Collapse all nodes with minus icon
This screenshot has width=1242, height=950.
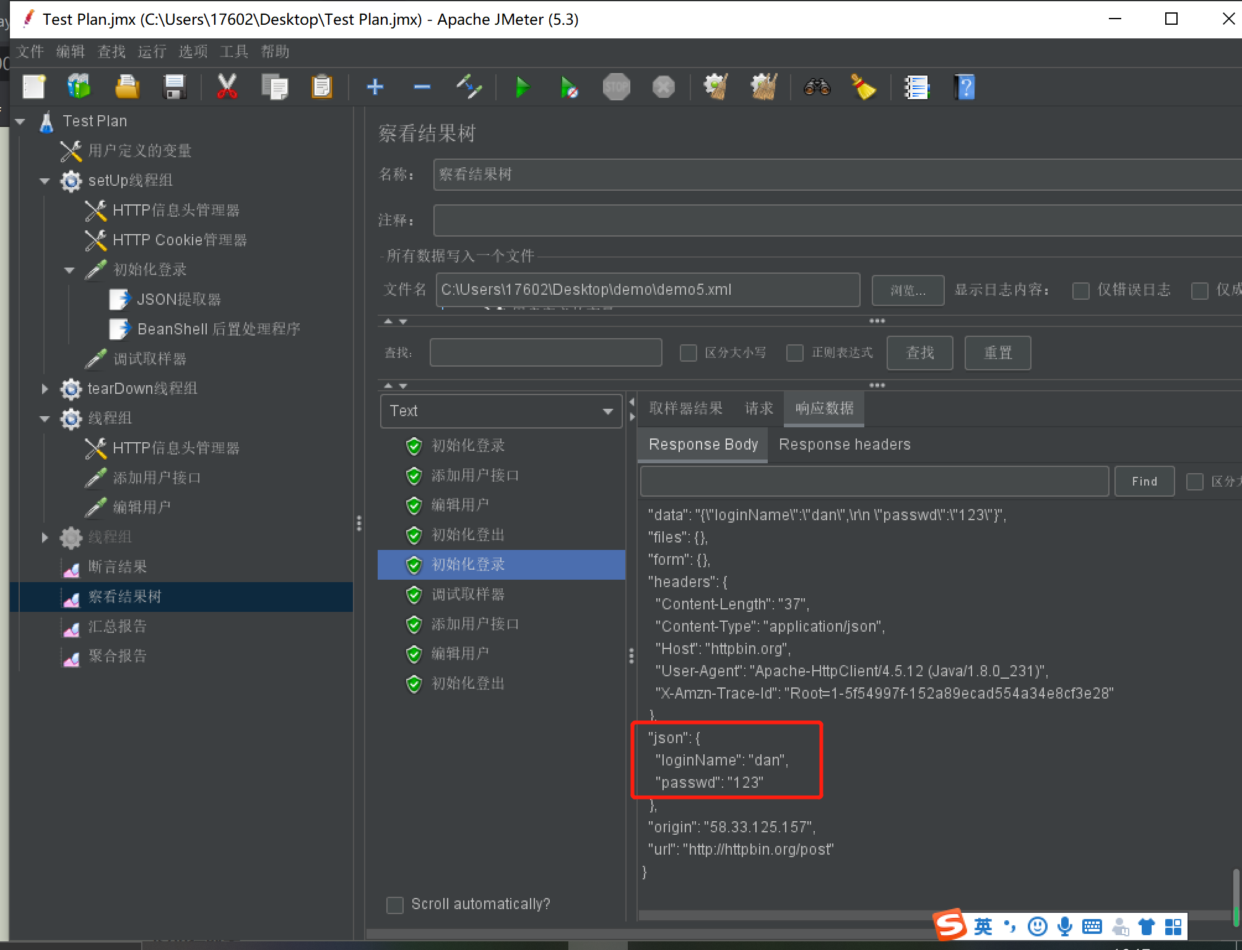(422, 87)
